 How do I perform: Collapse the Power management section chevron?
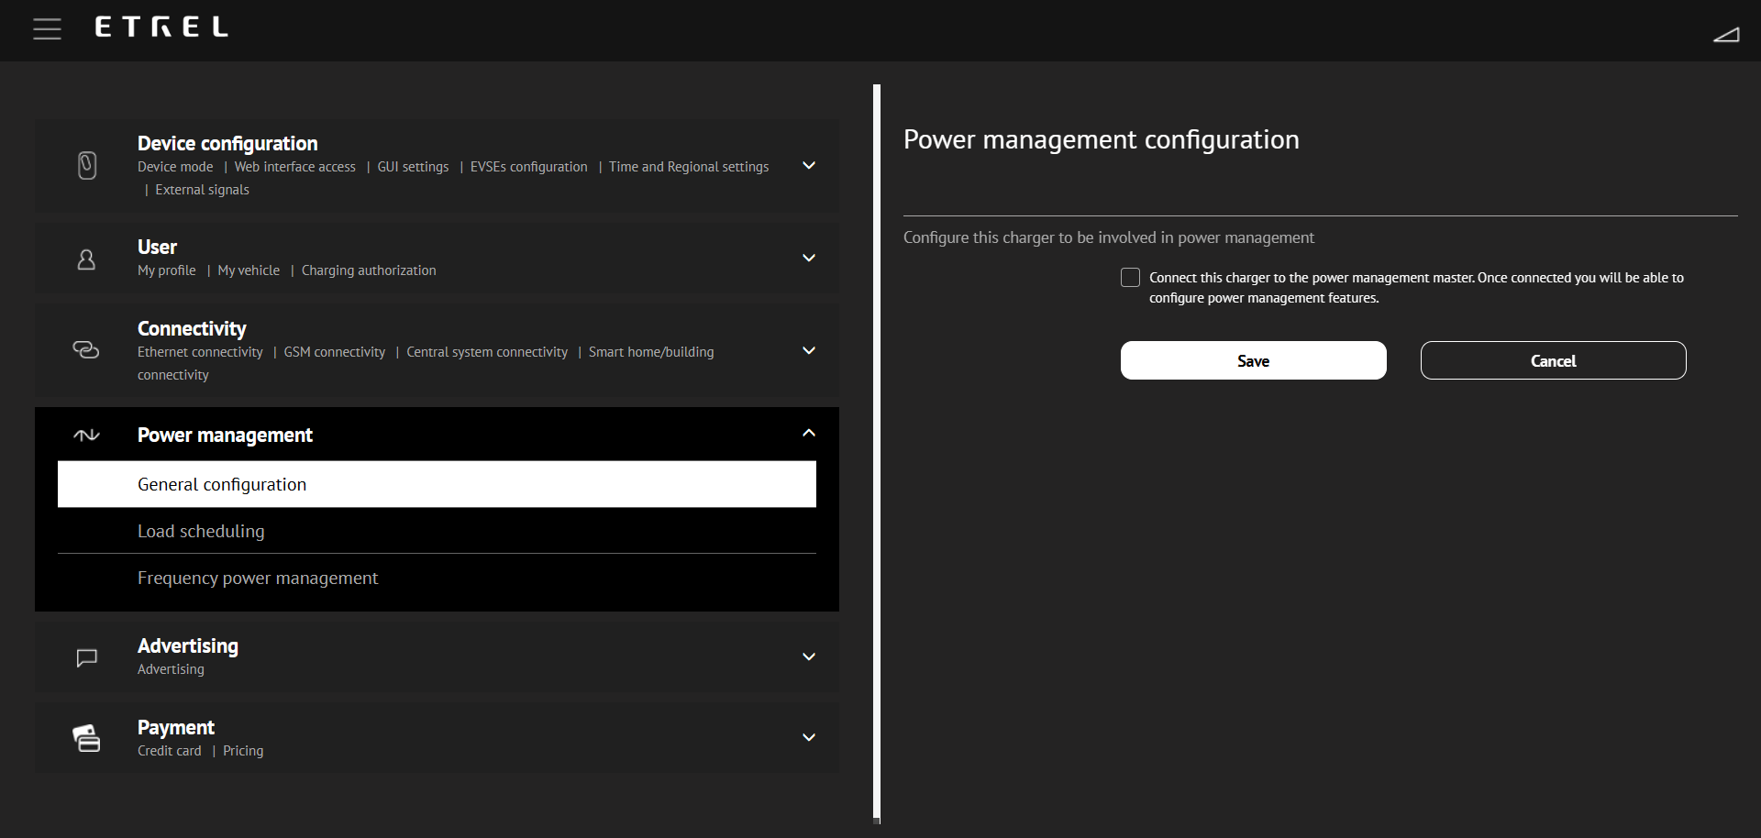tap(808, 434)
